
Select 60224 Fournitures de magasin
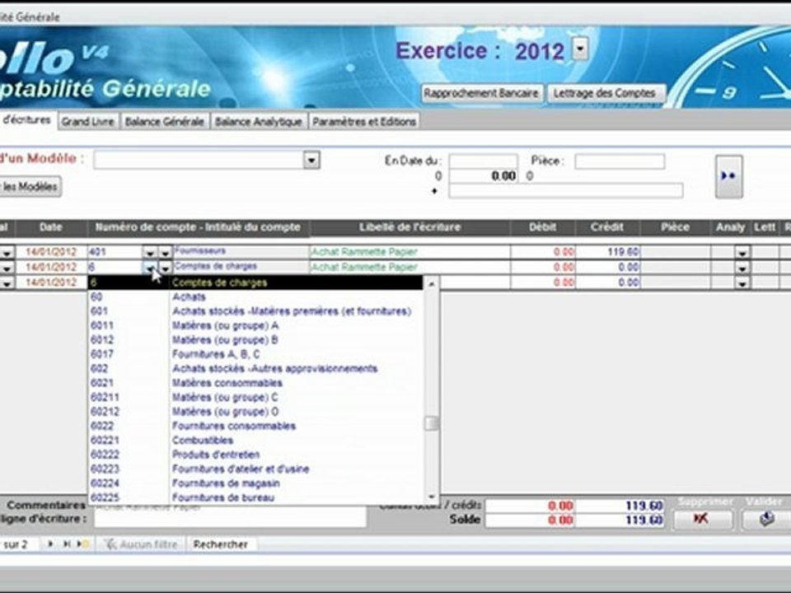pos(255,483)
